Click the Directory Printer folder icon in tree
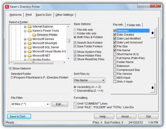166x129 pixels. 34,35
